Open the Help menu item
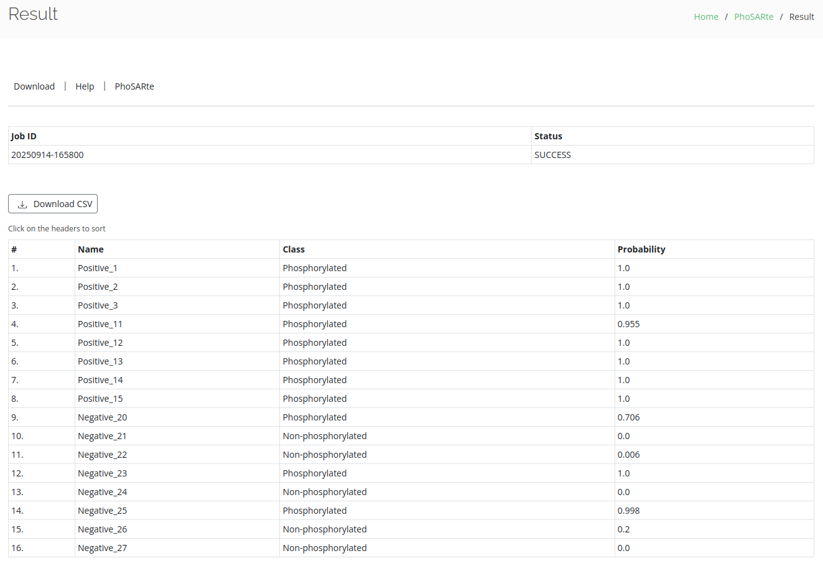Image resolution: width=823 pixels, height=566 pixels. point(85,86)
